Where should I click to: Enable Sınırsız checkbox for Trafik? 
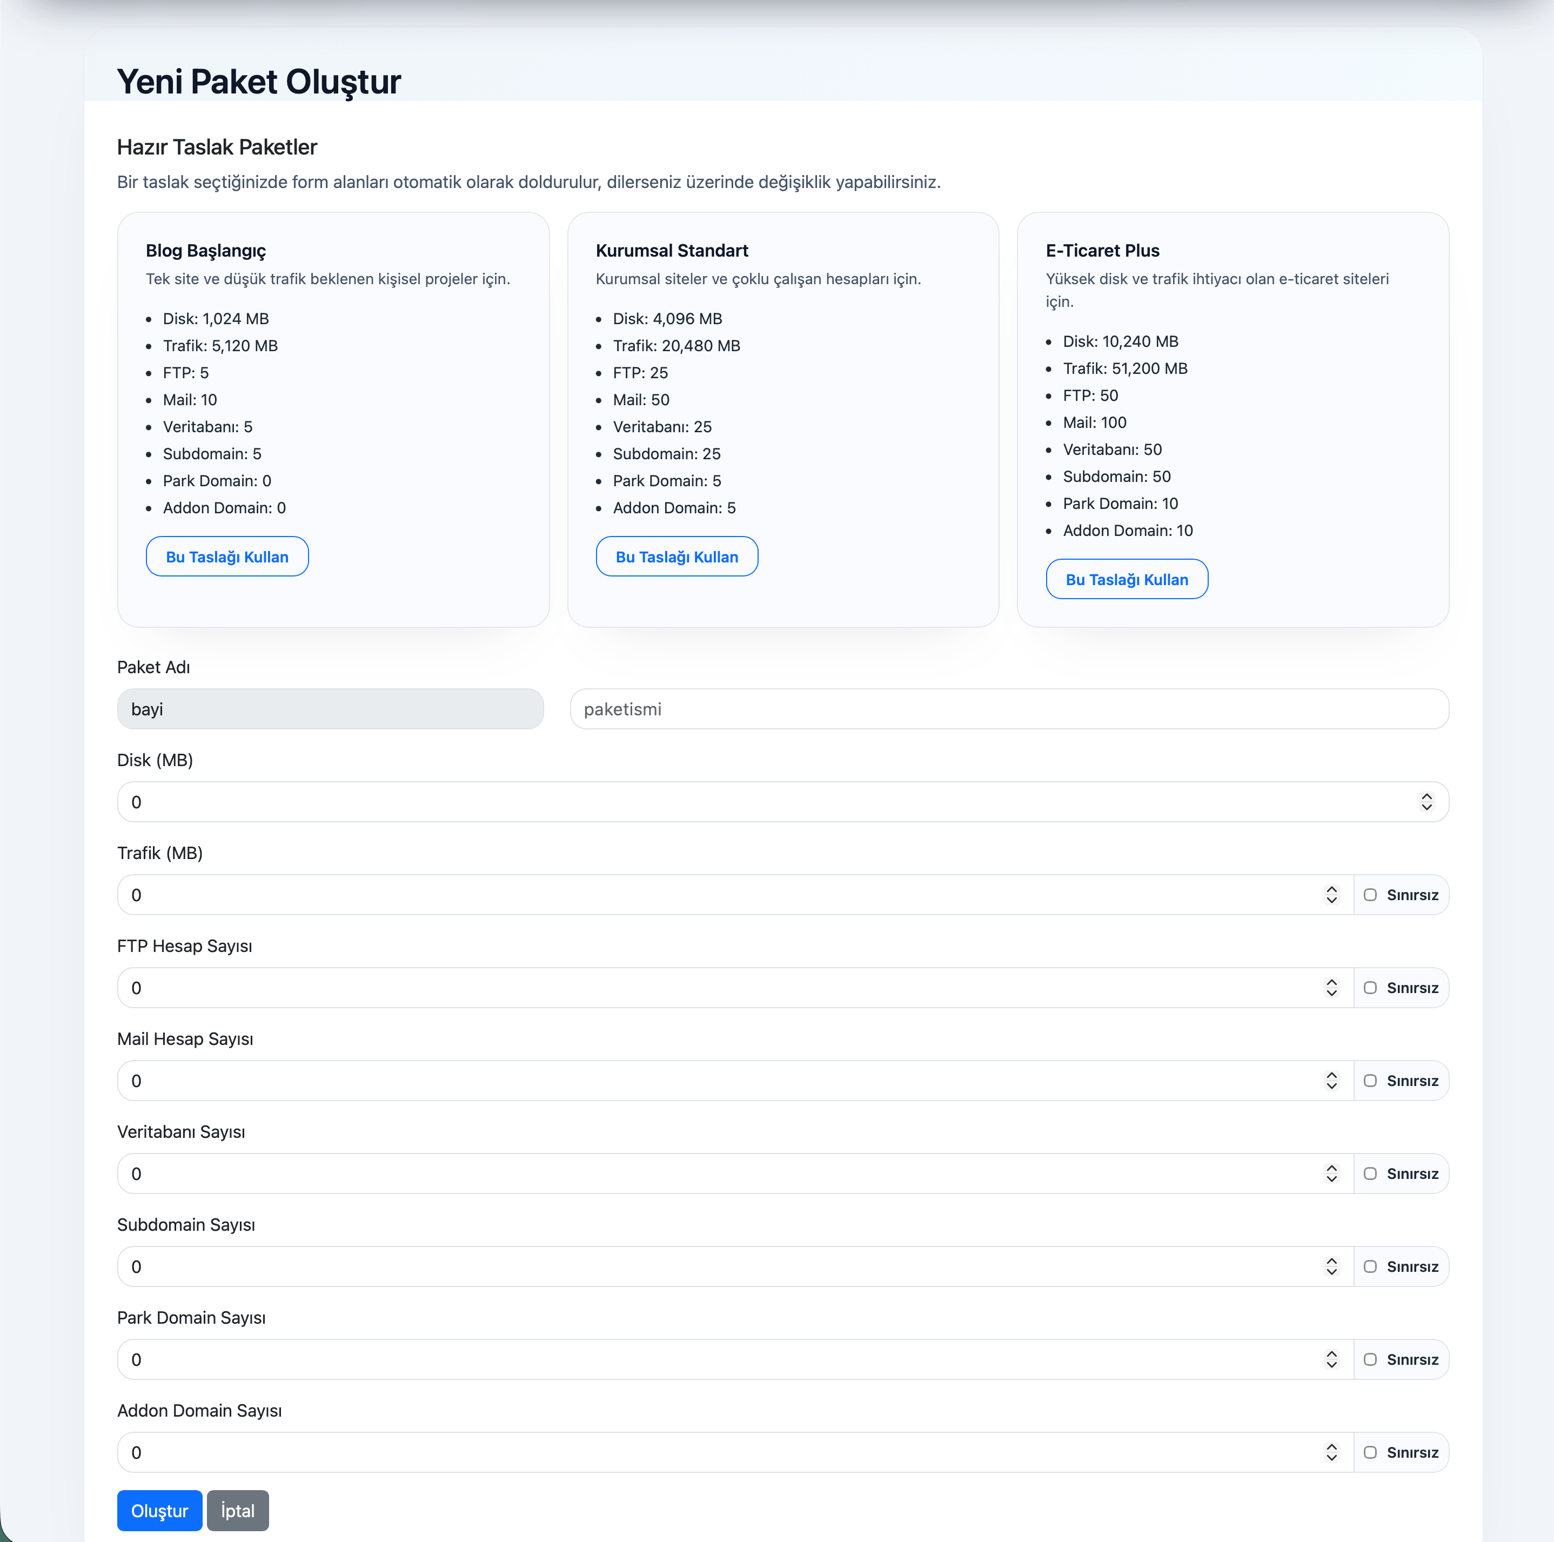tap(1371, 895)
